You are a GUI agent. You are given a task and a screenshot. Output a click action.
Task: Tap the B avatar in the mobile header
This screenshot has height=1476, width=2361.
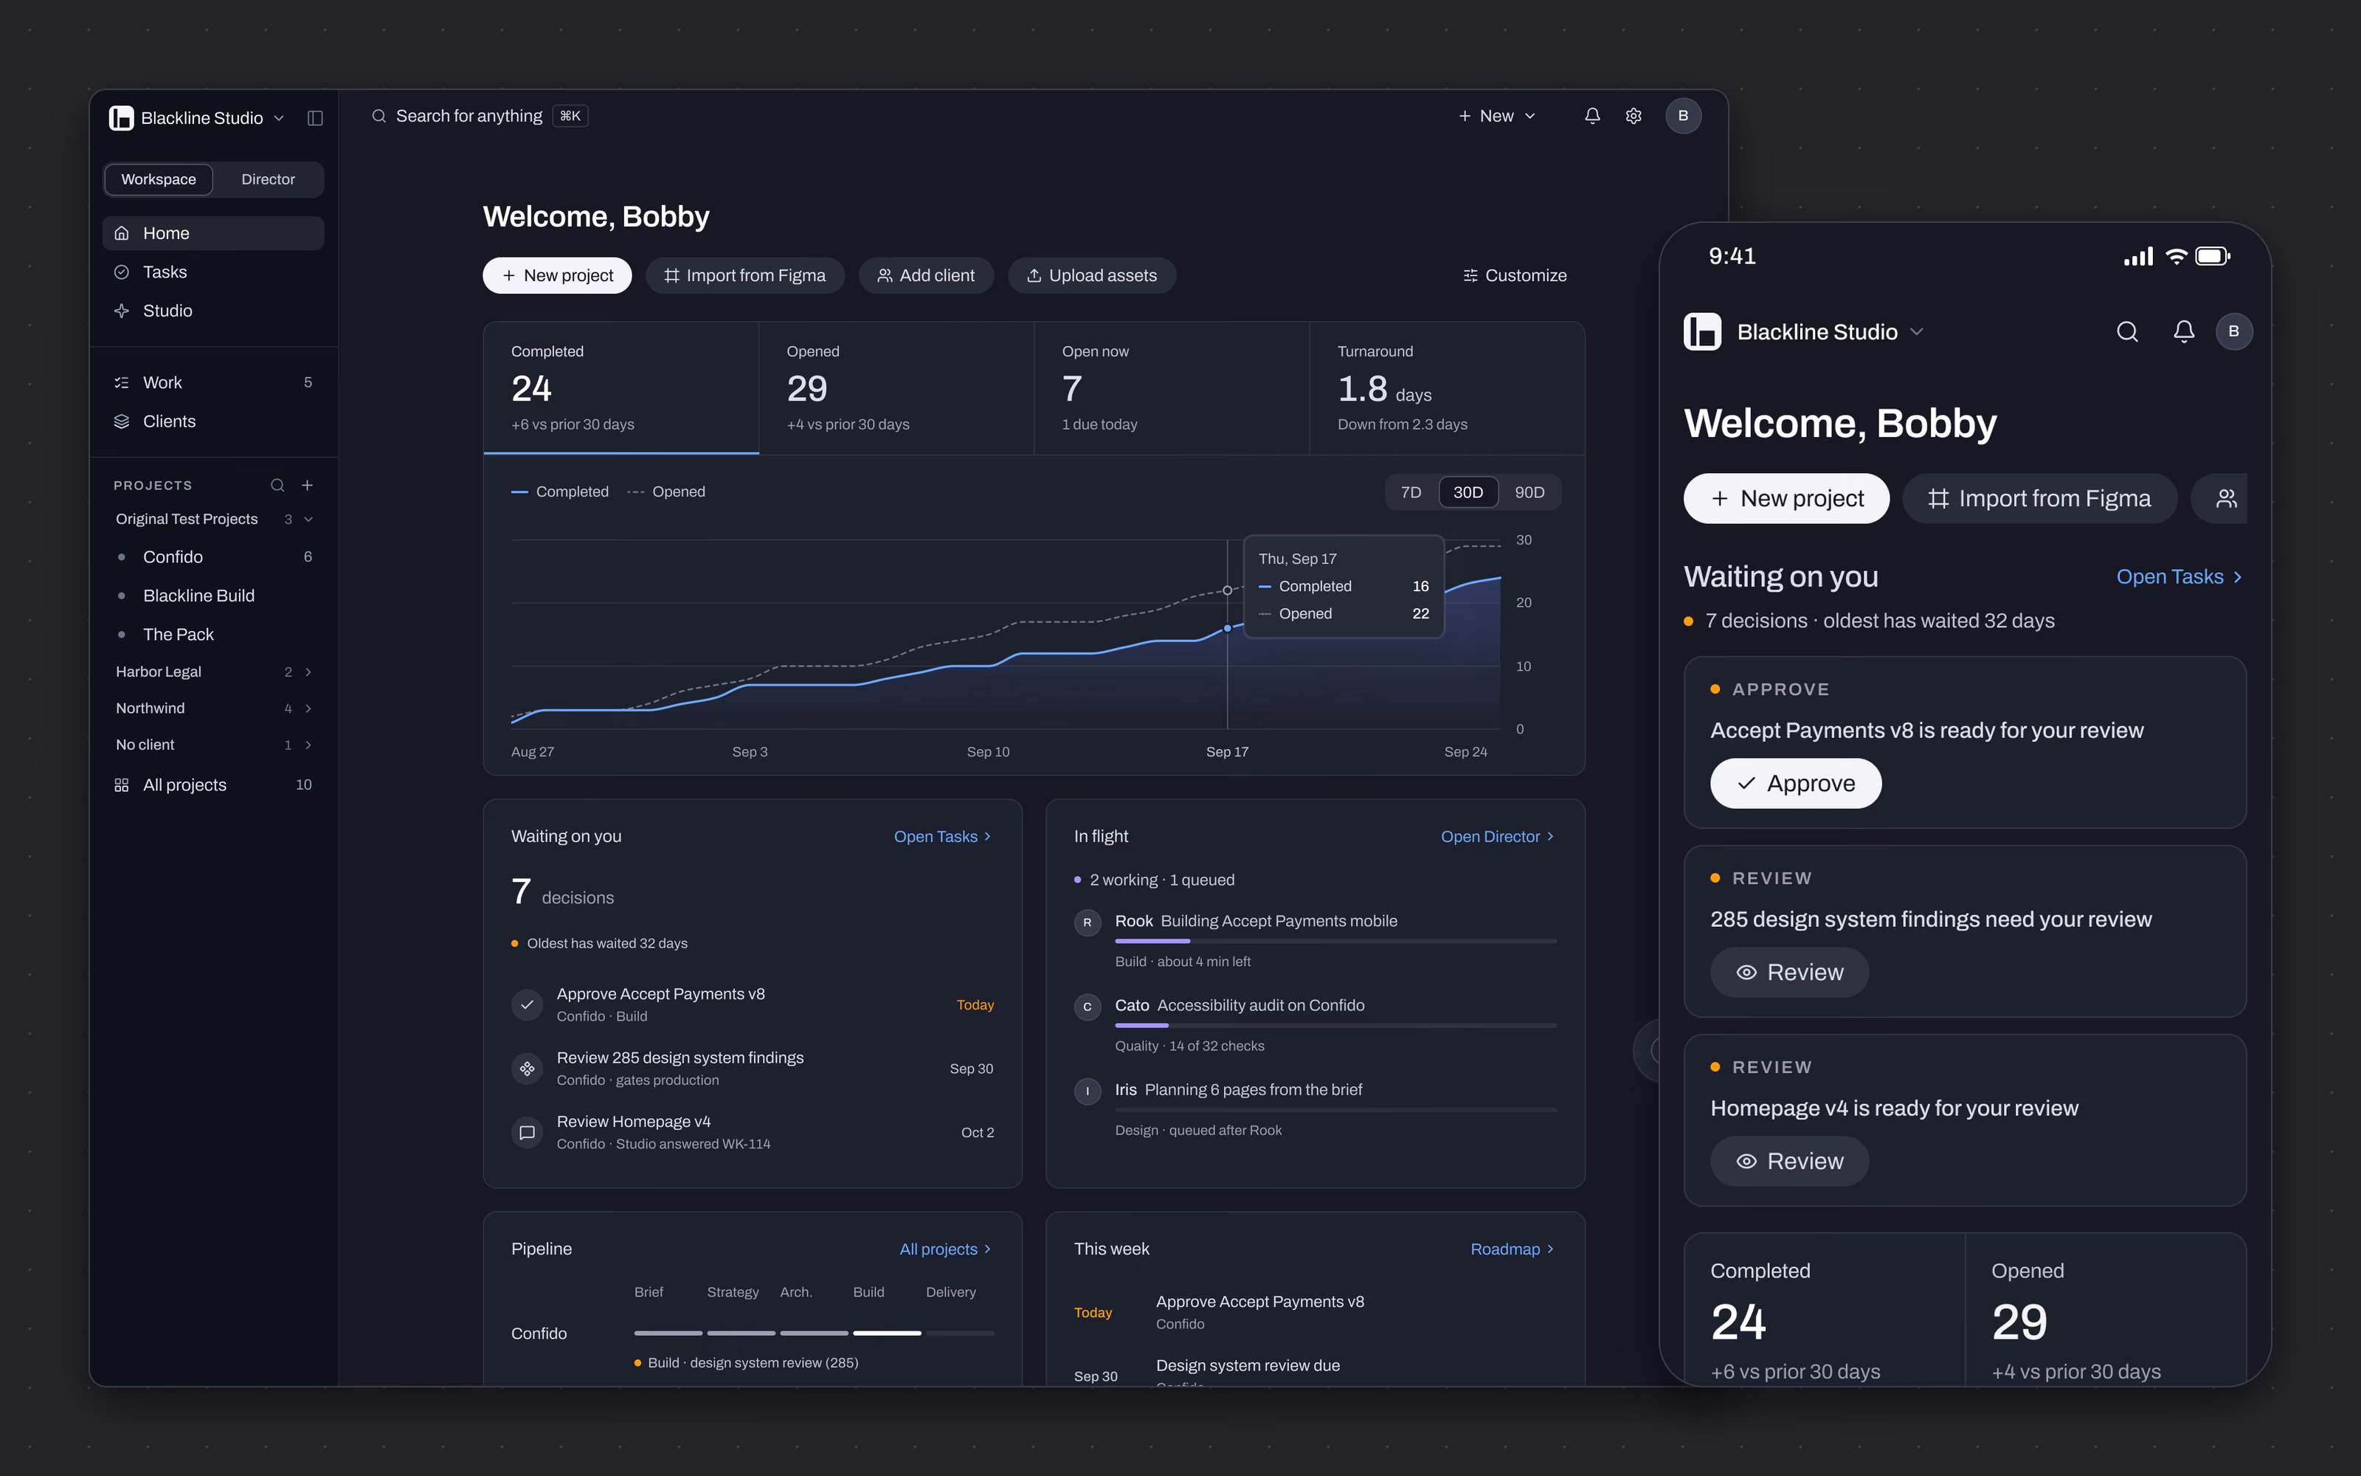pyautogui.click(x=2234, y=332)
